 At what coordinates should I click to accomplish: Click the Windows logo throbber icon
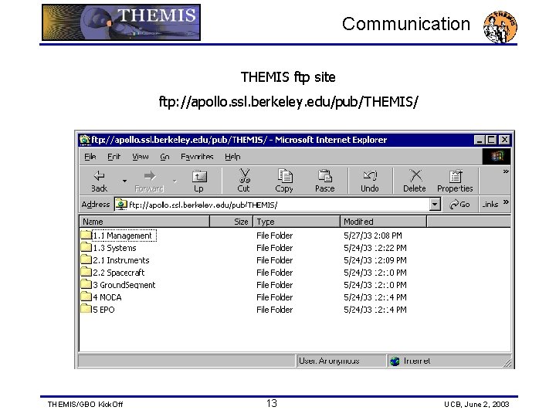click(497, 156)
